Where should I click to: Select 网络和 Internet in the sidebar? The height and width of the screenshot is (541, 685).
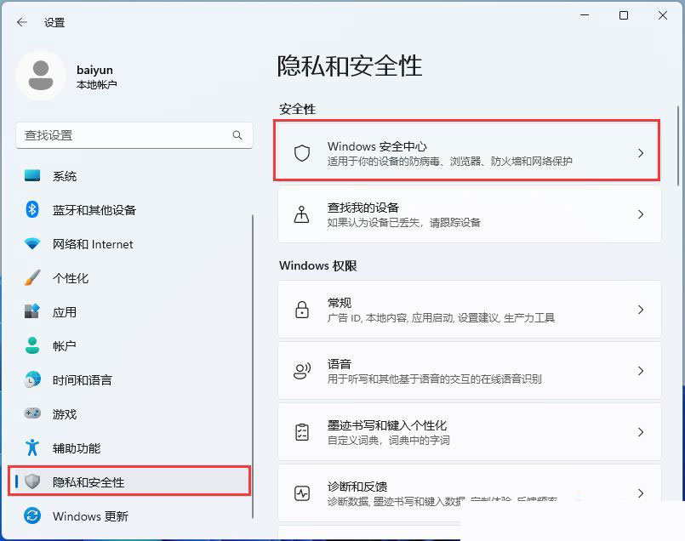(x=93, y=244)
